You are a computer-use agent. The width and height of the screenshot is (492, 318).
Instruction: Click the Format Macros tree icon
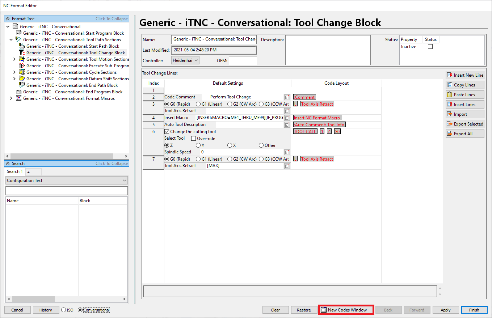click(18, 98)
